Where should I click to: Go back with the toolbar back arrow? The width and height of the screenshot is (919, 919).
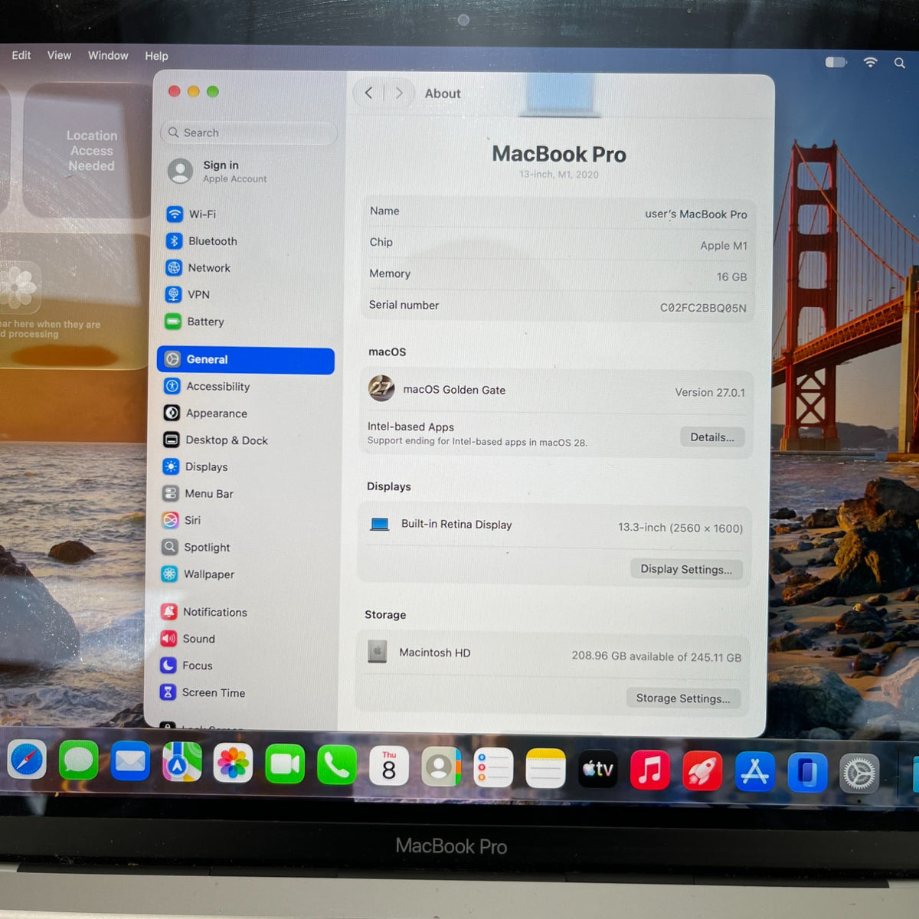pos(368,93)
